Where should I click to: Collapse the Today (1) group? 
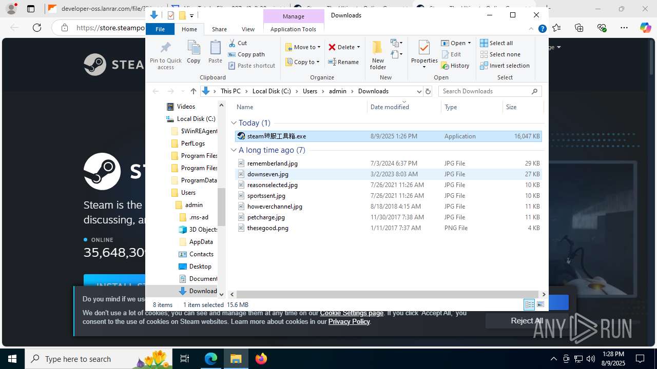pyautogui.click(x=234, y=123)
